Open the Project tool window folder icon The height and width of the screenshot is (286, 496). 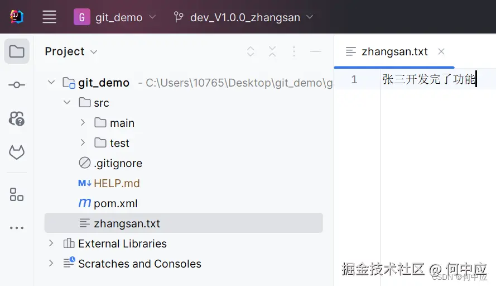point(17,52)
